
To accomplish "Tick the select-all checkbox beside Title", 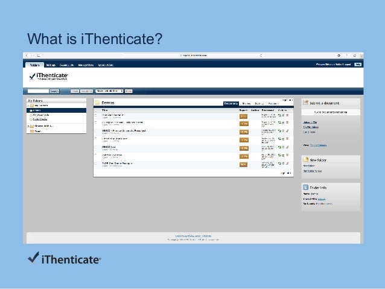I will (95, 110).
